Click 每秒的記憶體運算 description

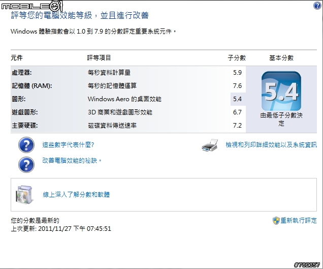(112, 86)
